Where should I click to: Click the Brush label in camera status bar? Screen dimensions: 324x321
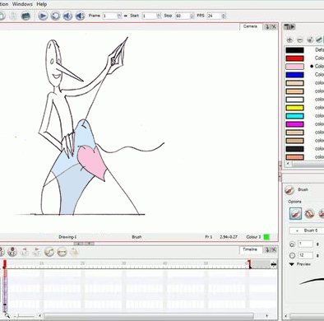point(137,237)
